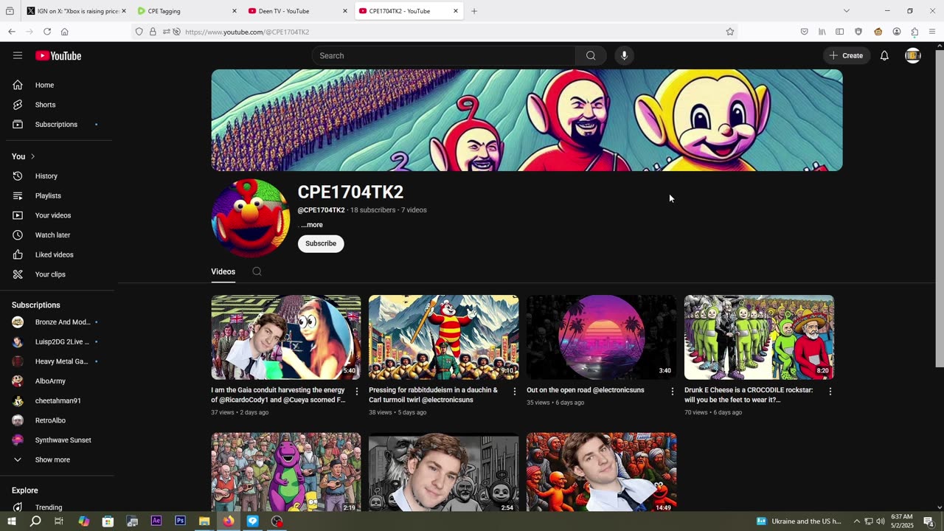Click Out on the open road title
The image size is (944, 531).
pos(586,390)
